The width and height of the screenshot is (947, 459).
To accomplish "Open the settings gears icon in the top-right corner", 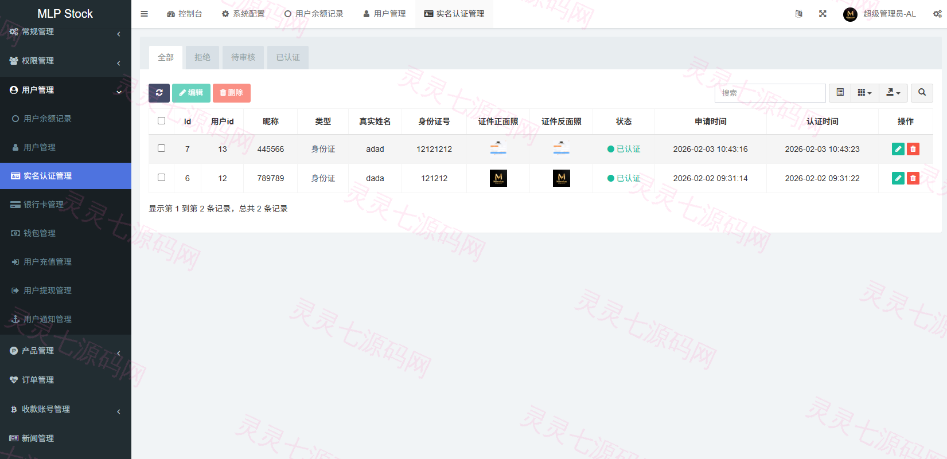I will point(937,14).
